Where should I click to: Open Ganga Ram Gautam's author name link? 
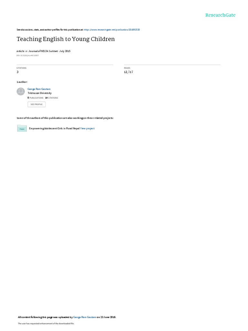(39, 89)
